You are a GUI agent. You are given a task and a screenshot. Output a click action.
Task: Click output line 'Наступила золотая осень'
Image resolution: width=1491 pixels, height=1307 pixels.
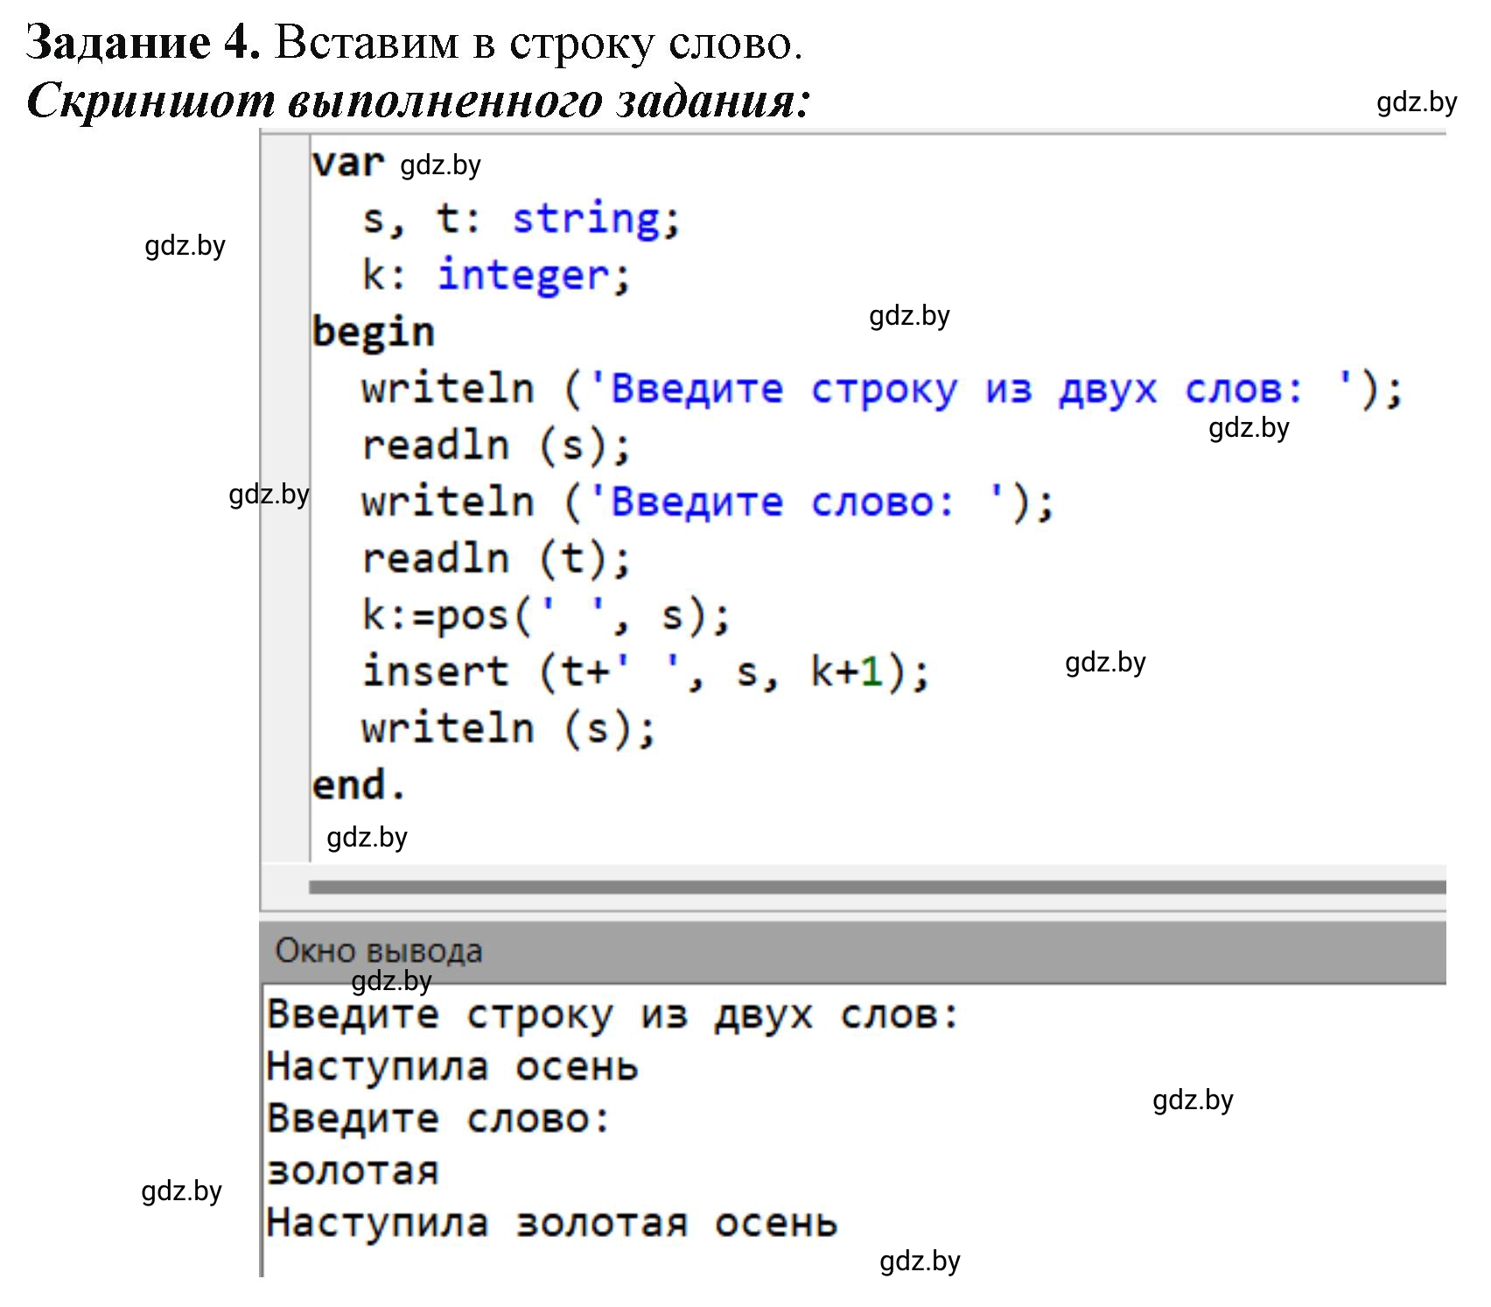click(552, 1223)
